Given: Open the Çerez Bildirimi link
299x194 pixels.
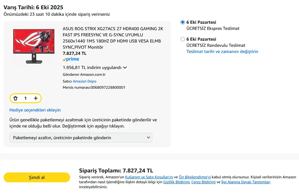Looking at the screenshot, I should [x=203, y=182].
